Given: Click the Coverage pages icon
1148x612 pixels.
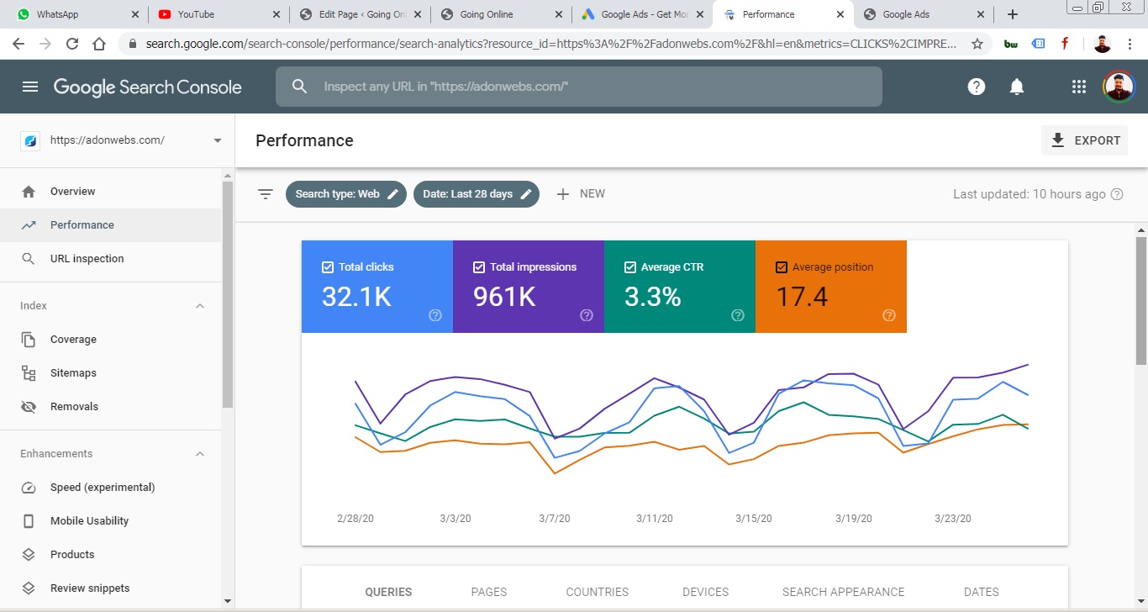Looking at the screenshot, I should 29,340.
